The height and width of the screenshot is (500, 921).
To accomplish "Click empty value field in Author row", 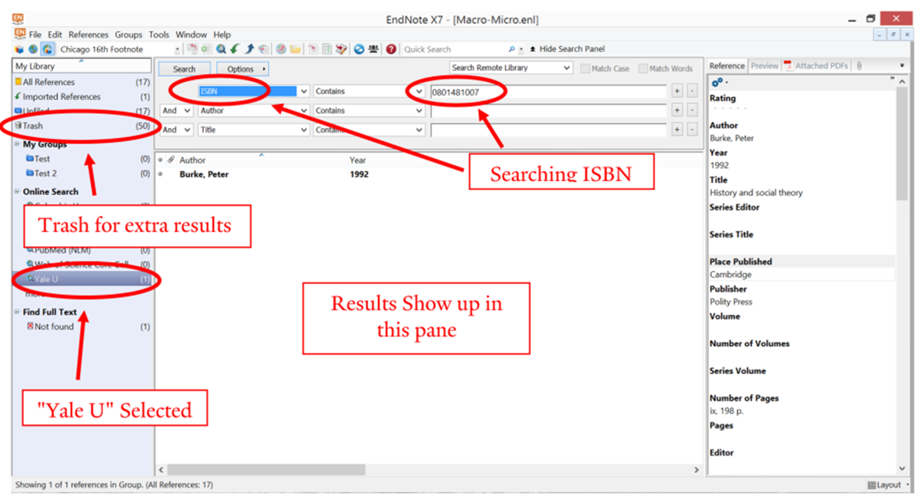I will (548, 111).
